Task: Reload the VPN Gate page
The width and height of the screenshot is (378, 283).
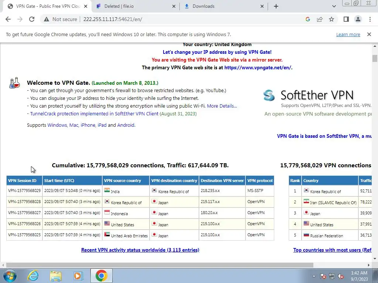Action: (x=32, y=19)
